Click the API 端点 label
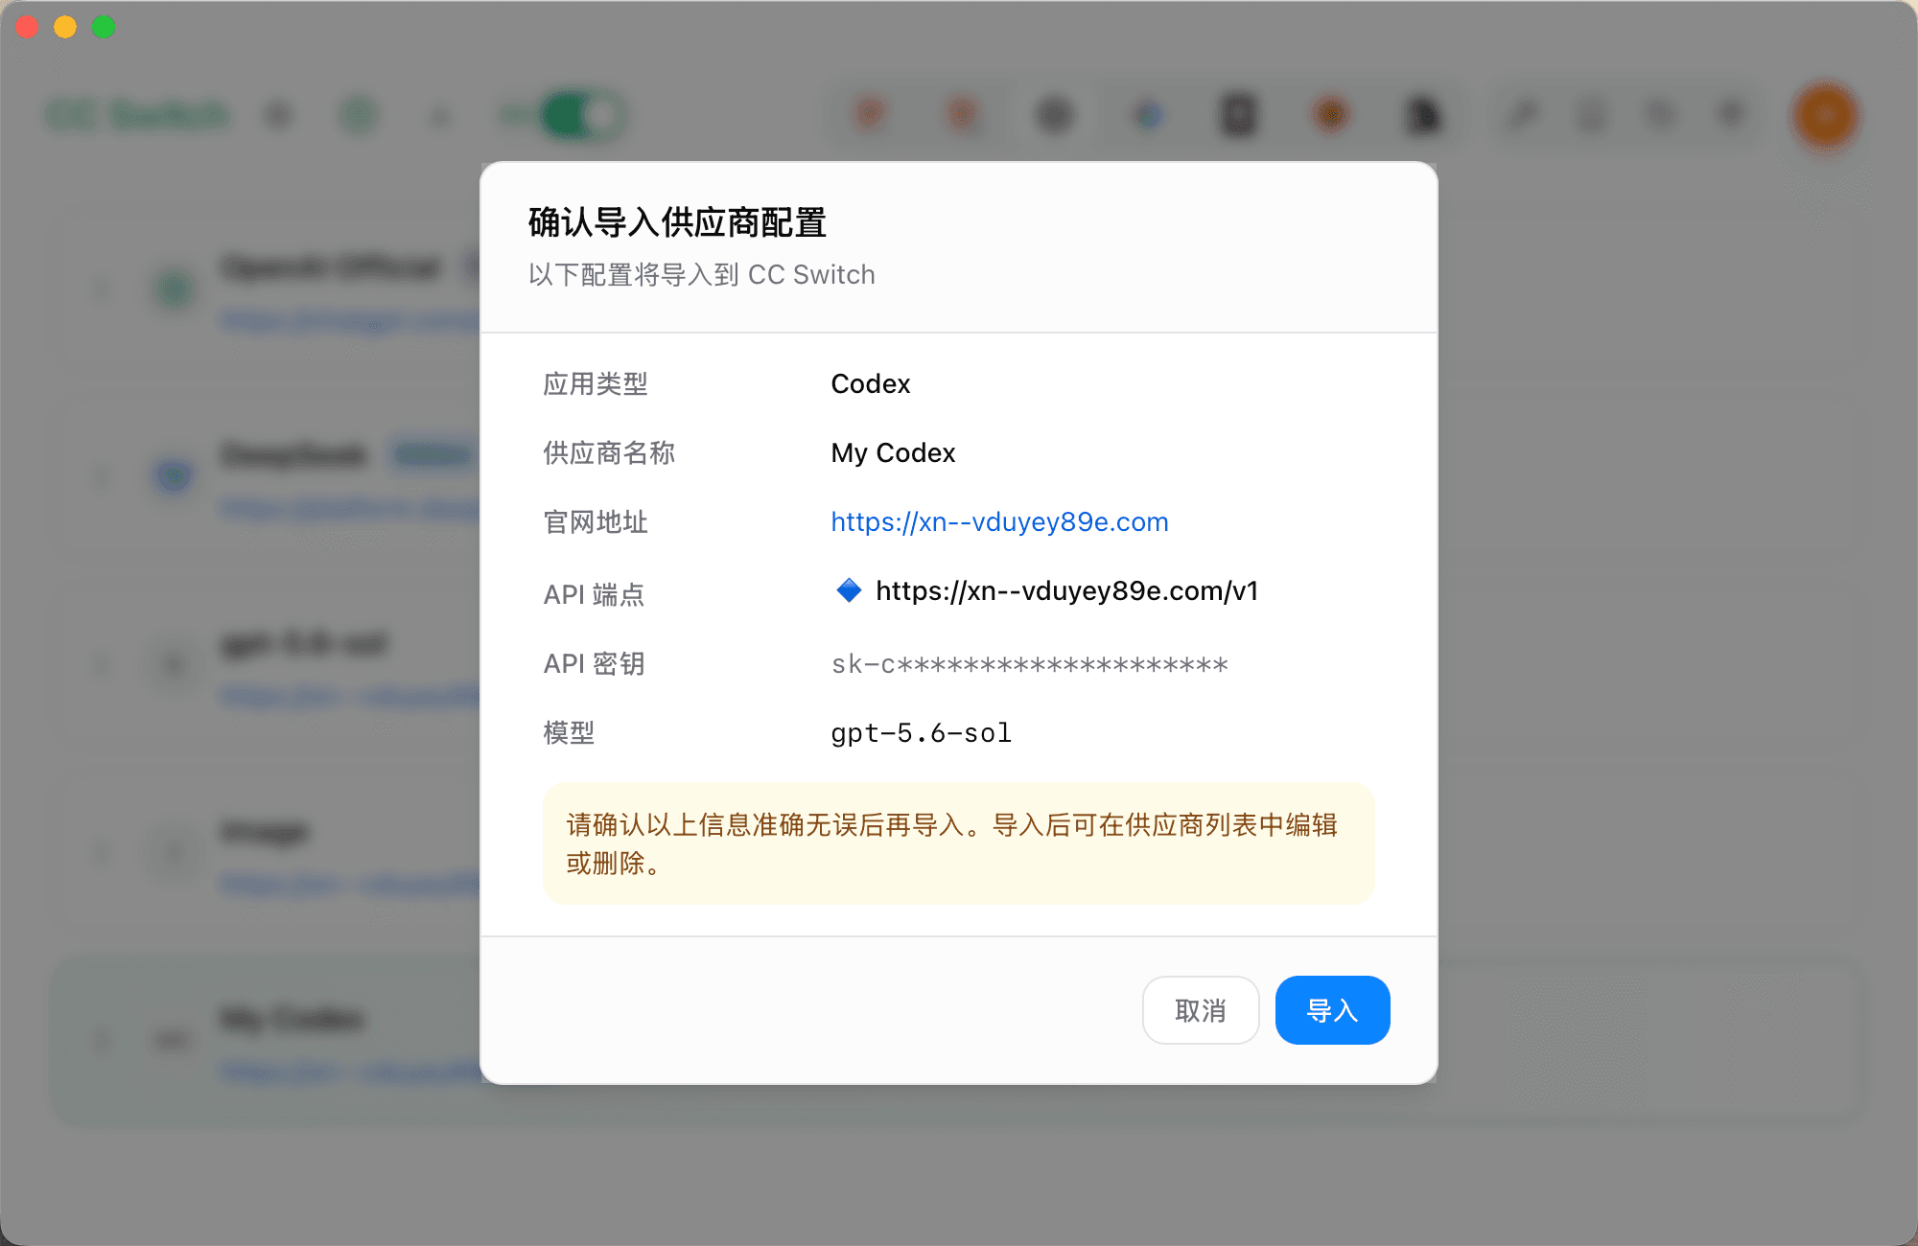Viewport: 1918px width, 1246px height. point(594,594)
